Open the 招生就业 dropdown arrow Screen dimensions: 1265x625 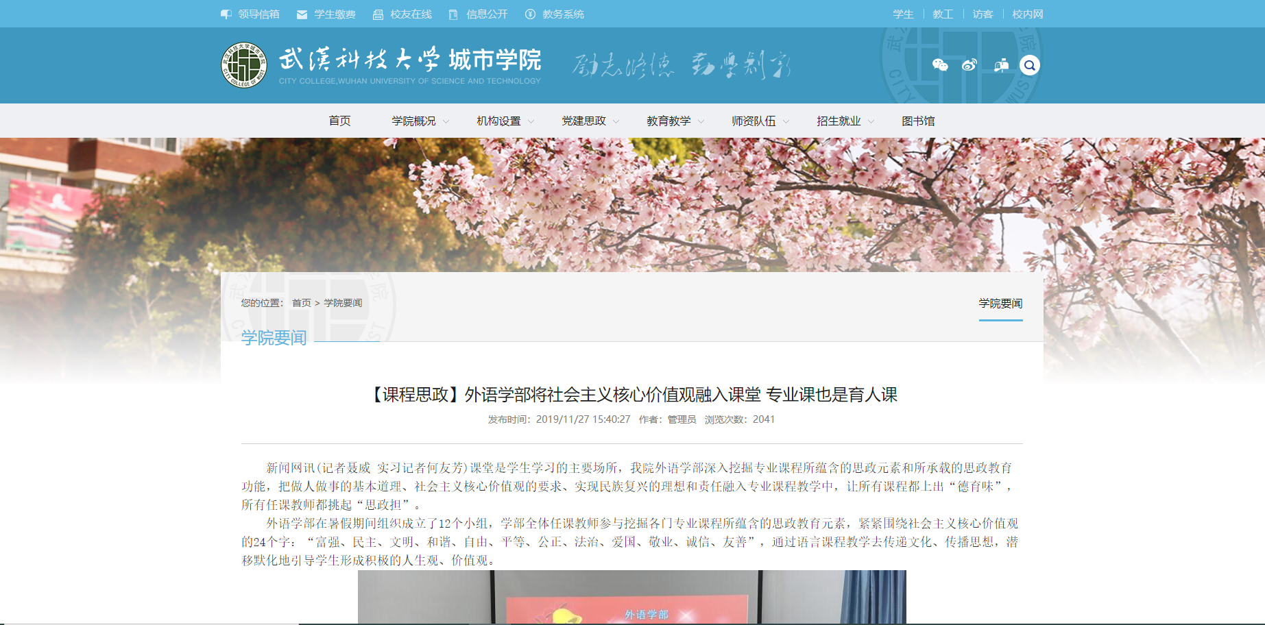[x=871, y=121]
